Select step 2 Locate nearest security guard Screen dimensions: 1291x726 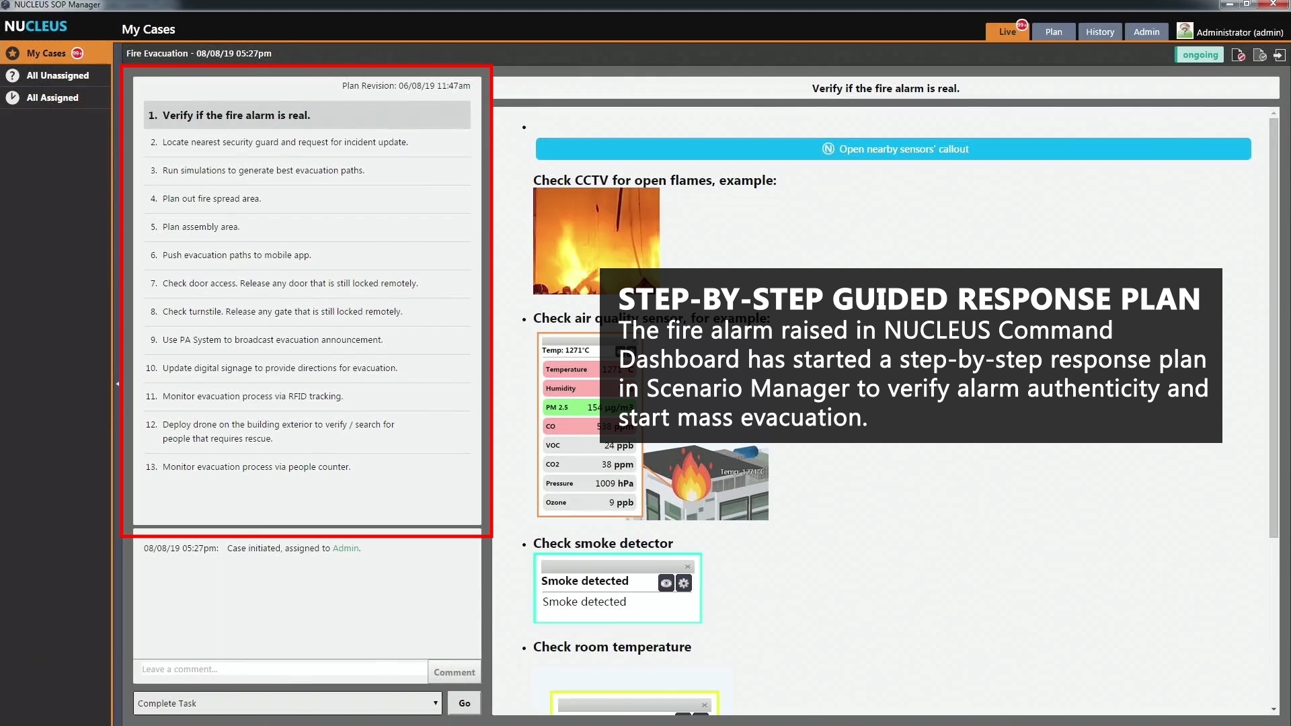point(307,143)
